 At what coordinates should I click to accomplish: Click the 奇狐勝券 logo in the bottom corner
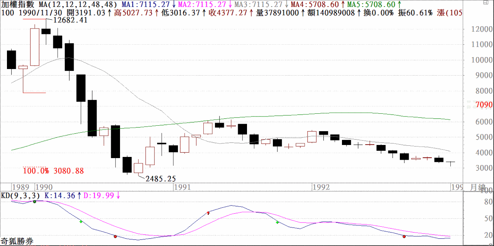coord(17,242)
